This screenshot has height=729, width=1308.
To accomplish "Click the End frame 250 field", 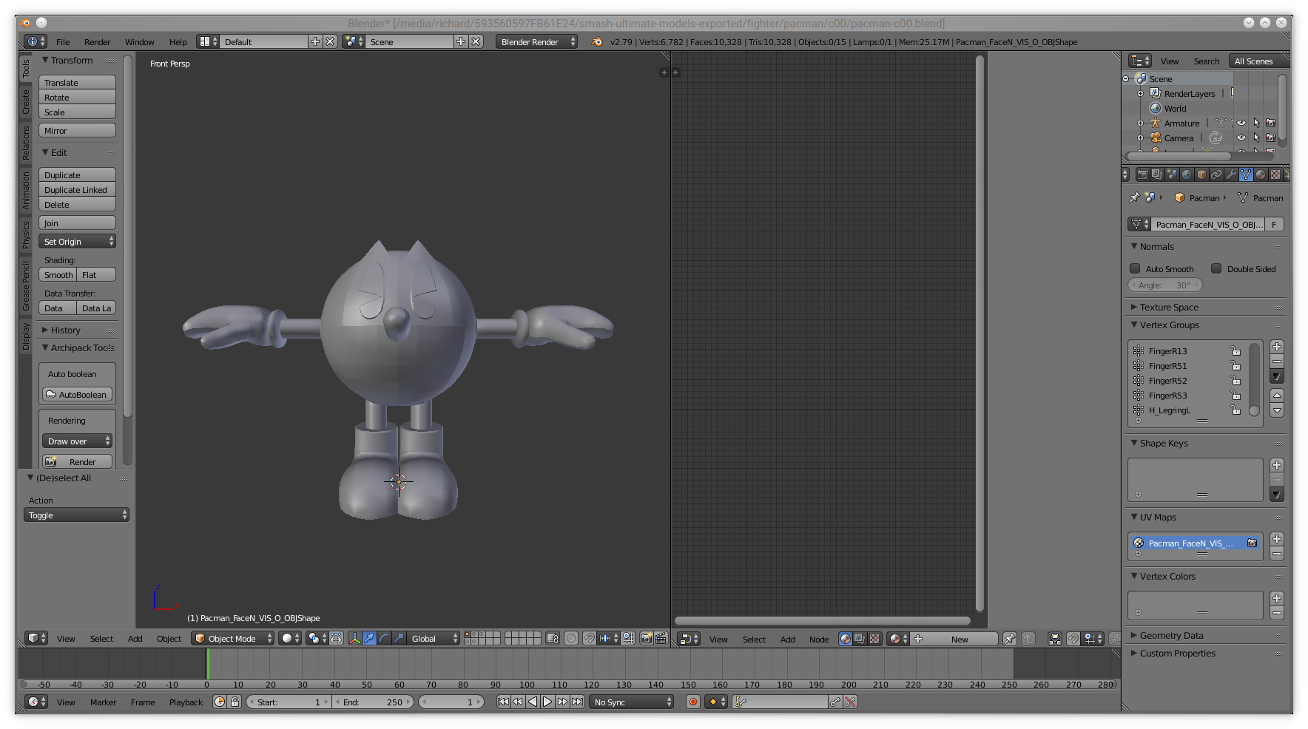I will (x=374, y=702).
